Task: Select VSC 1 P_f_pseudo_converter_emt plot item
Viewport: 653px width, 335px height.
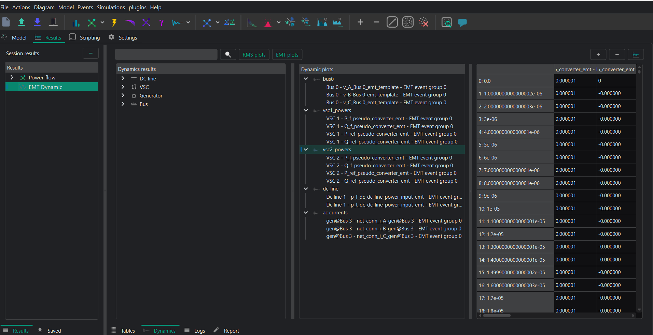Action: coord(389,119)
